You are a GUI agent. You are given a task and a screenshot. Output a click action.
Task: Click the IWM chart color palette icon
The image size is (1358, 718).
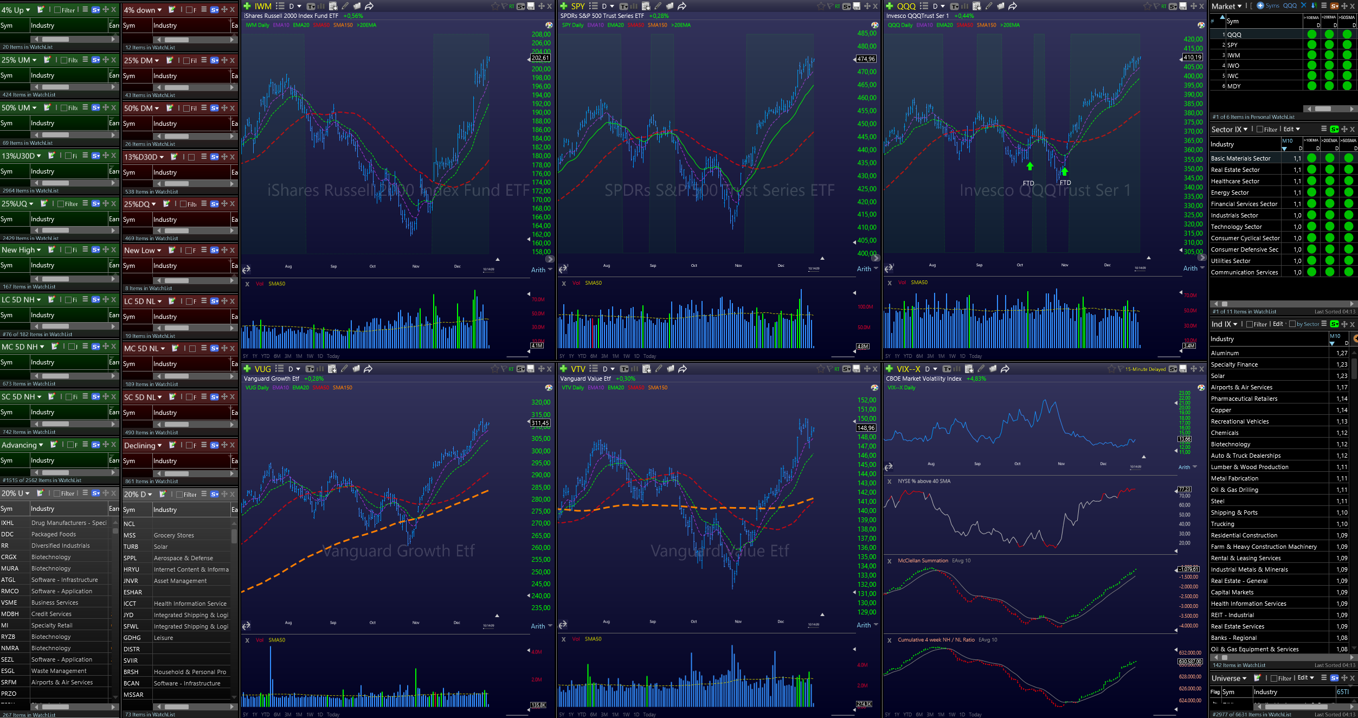coord(549,25)
